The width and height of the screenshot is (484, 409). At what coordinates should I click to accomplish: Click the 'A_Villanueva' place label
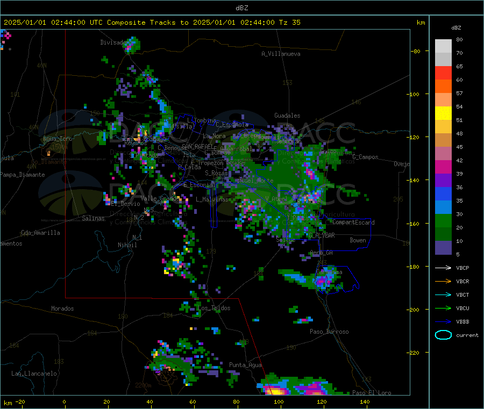point(281,54)
